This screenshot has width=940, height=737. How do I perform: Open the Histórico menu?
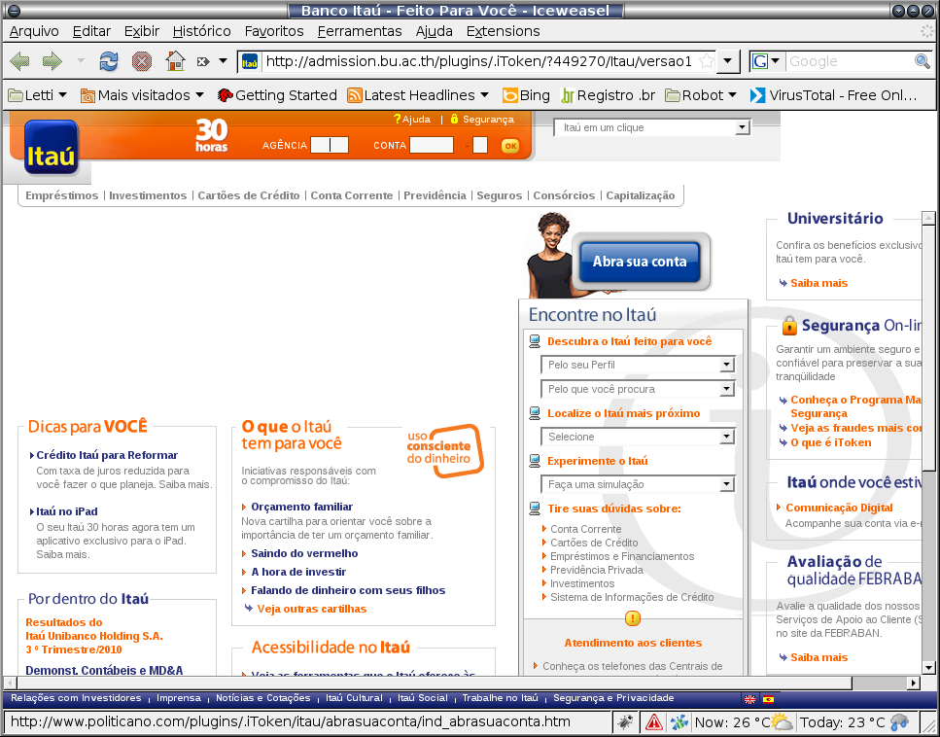pyautogui.click(x=202, y=31)
